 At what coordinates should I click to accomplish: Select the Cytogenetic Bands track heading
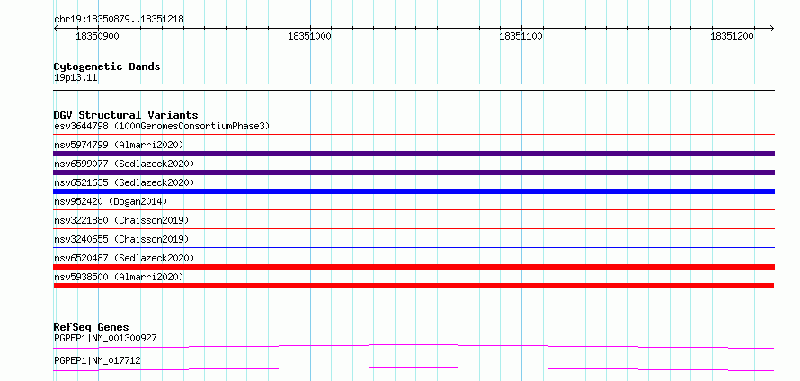tap(107, 66)
